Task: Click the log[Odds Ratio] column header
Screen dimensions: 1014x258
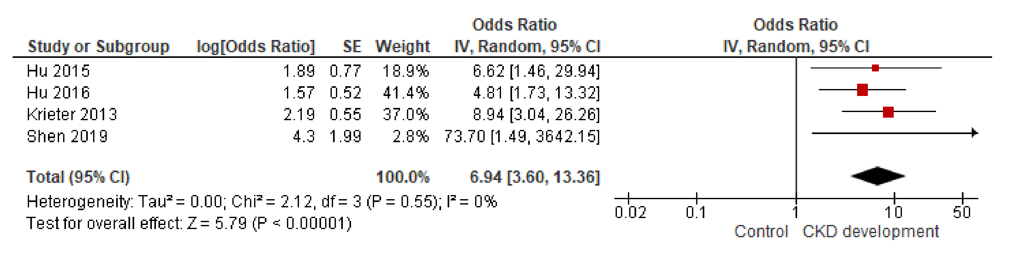Action: coord(256,47)
